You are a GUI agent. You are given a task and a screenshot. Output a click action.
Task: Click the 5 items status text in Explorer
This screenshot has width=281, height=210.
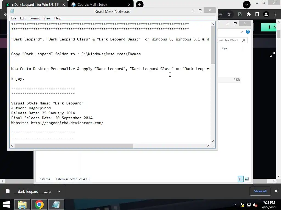pyautogui.click(x=45, y=179)
